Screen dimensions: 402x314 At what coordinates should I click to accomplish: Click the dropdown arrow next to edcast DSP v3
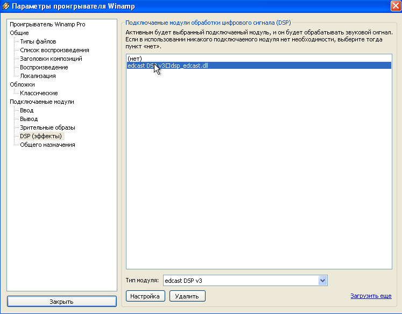pos(322,281)
